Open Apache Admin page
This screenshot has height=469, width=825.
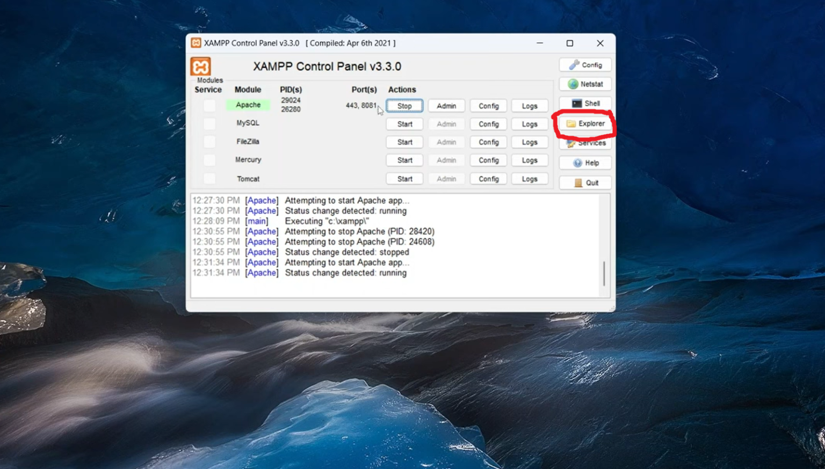tap(446, 106)
